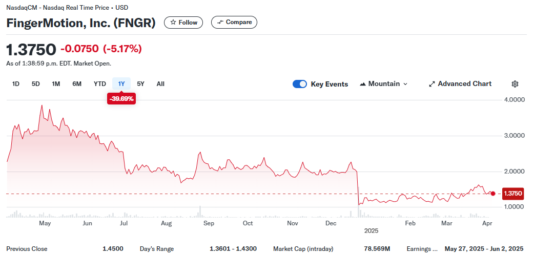Click the -0.0750 price change value
Screen dimensions: 534x254
[x=80, y=49]
